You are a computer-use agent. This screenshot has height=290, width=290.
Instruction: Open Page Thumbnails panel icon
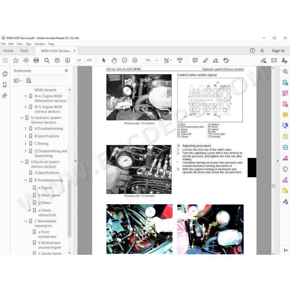(5, 74)
